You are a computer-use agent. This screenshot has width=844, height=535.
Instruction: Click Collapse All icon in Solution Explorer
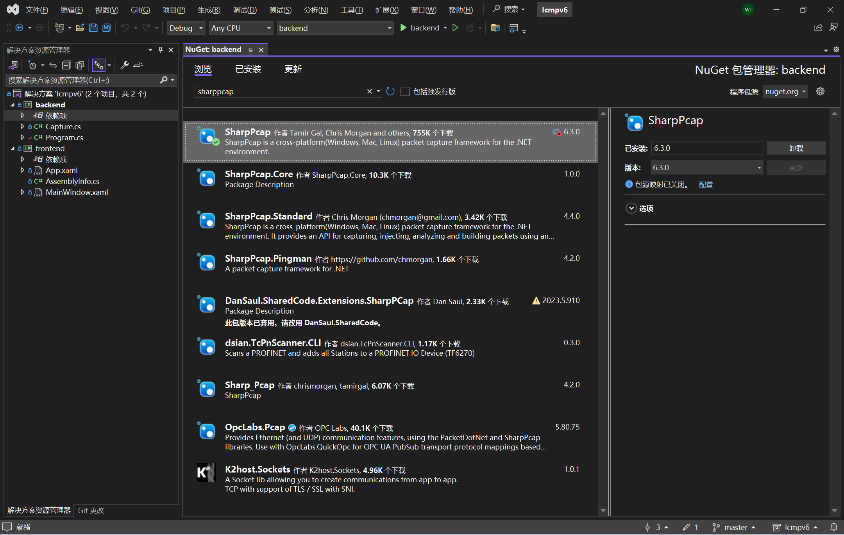coord(67,65)
